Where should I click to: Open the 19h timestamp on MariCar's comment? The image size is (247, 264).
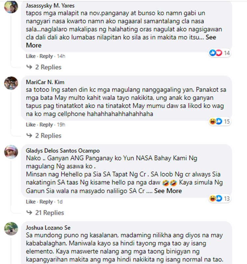point(61,124)
